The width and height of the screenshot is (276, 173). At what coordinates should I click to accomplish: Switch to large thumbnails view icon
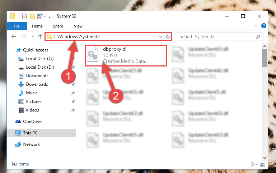(x=262, y=164)
